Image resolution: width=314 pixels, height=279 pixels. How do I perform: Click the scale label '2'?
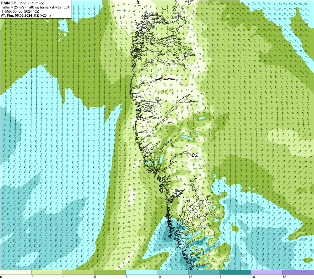(32, 277)
